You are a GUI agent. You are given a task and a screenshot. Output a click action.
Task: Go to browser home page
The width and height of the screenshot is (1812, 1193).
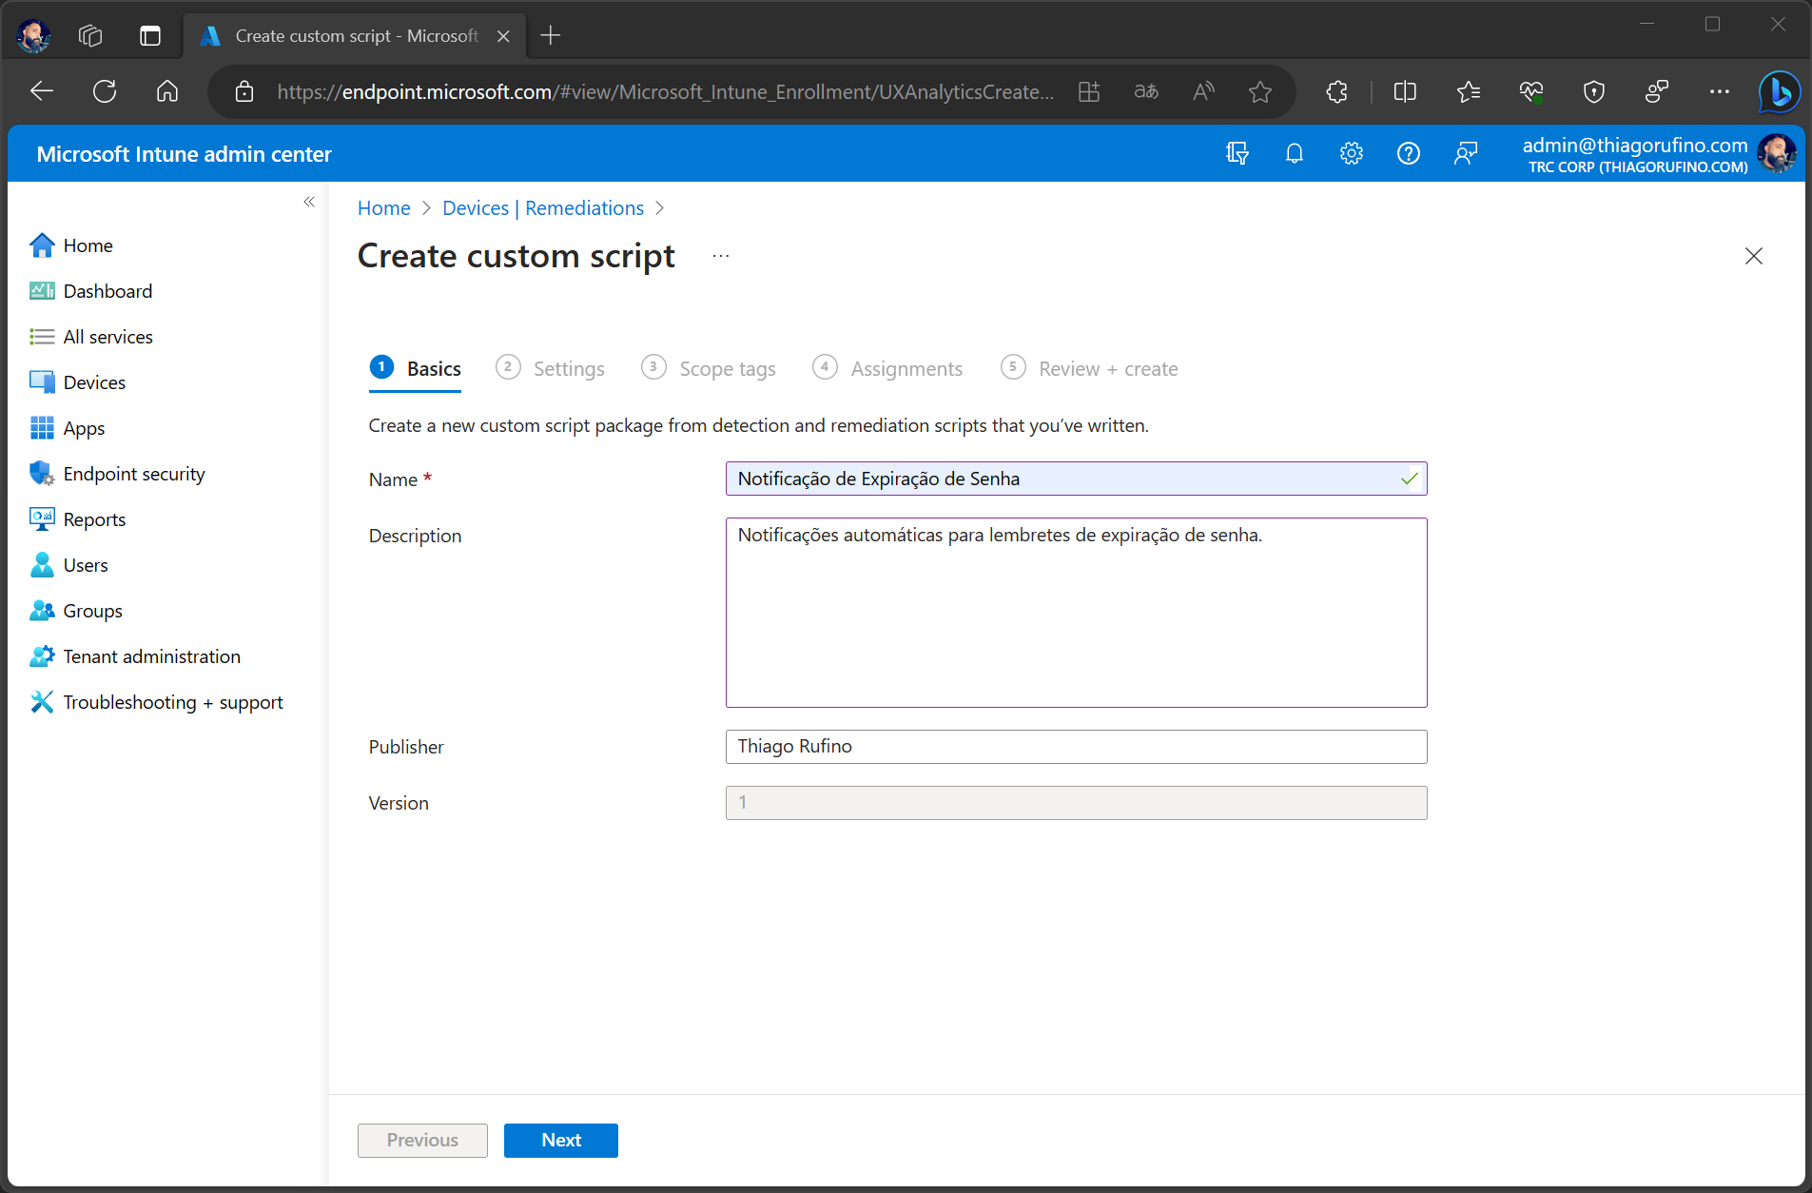click(x=167, y=91)
